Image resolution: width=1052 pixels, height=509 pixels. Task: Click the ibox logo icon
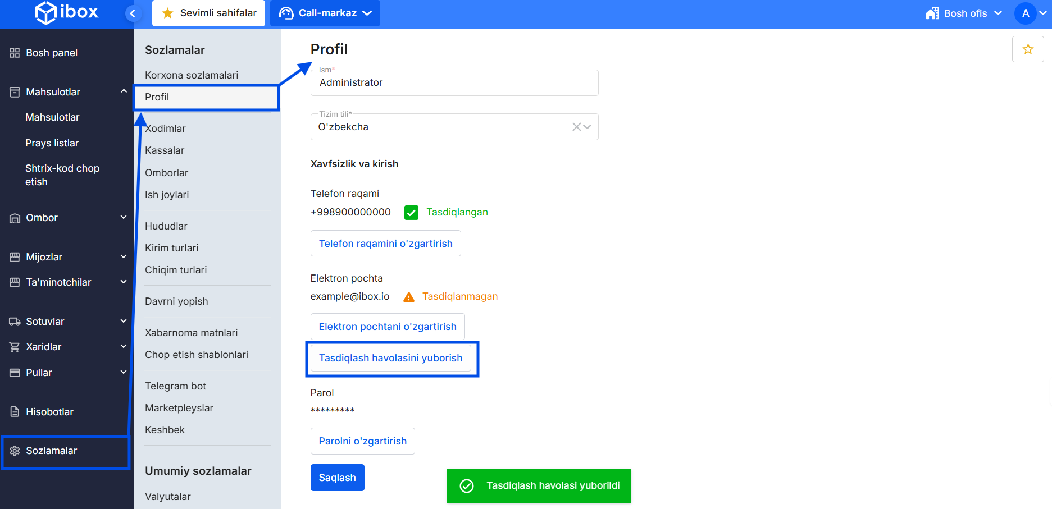click(x=46, y=13)
